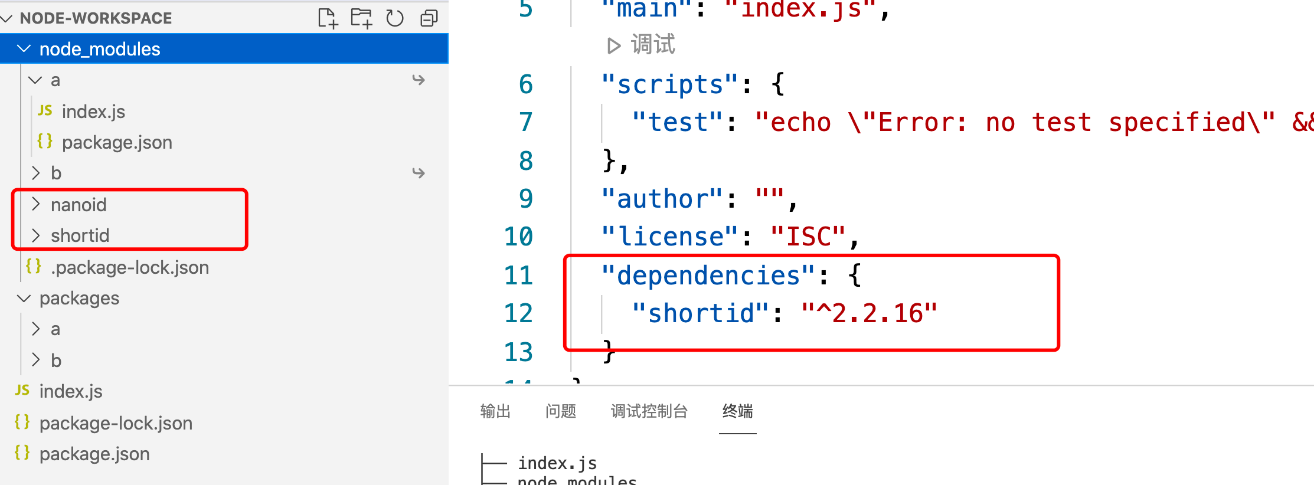The width and height of the screenshot is (1314, 485).
Task: Place cursor on "shortid" key in editor
Action: pos(701,313)
